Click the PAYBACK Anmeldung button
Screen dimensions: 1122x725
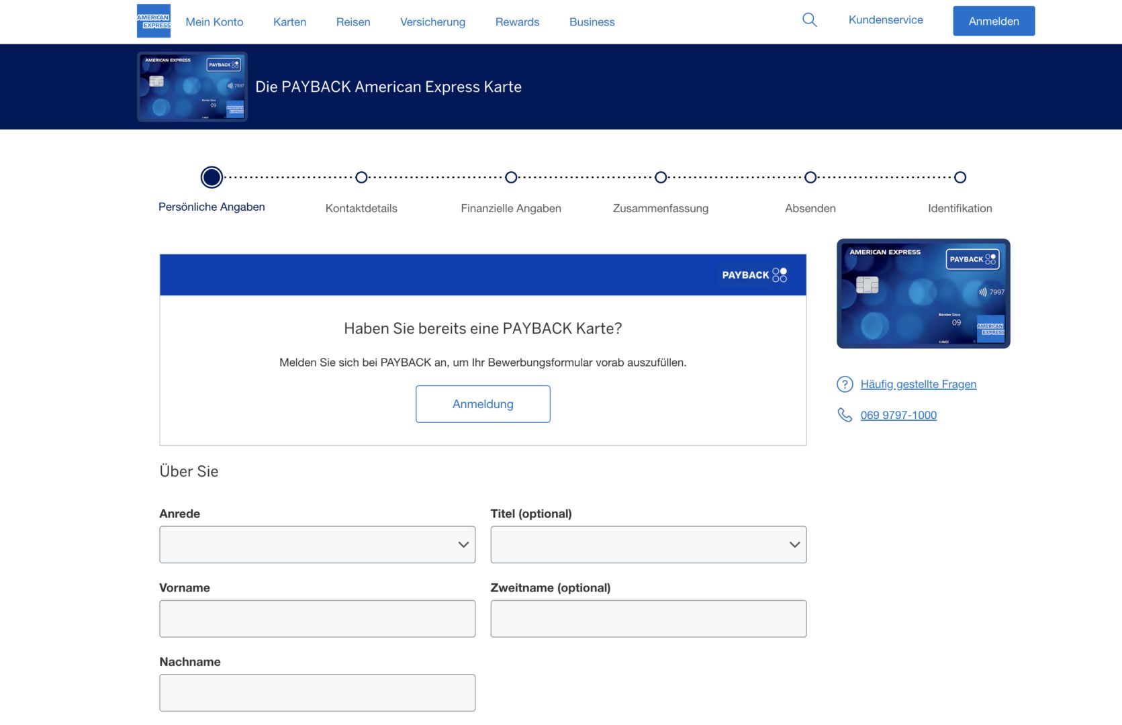point(483,404)
